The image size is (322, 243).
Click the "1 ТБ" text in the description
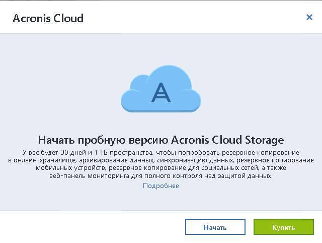click(x=101, y=152)
